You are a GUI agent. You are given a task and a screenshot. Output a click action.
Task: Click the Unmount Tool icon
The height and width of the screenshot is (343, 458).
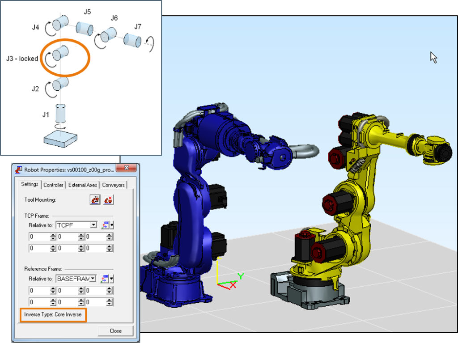[x=108, y=200]
